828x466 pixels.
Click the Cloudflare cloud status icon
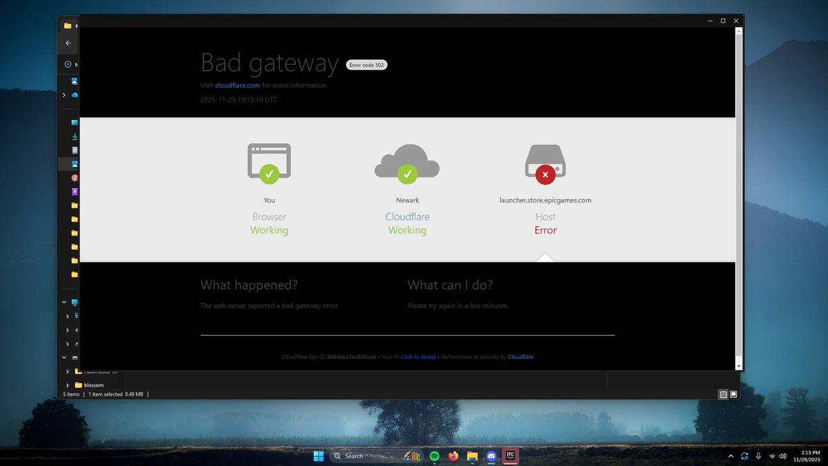pyautogui.click(x=407, y=164)
